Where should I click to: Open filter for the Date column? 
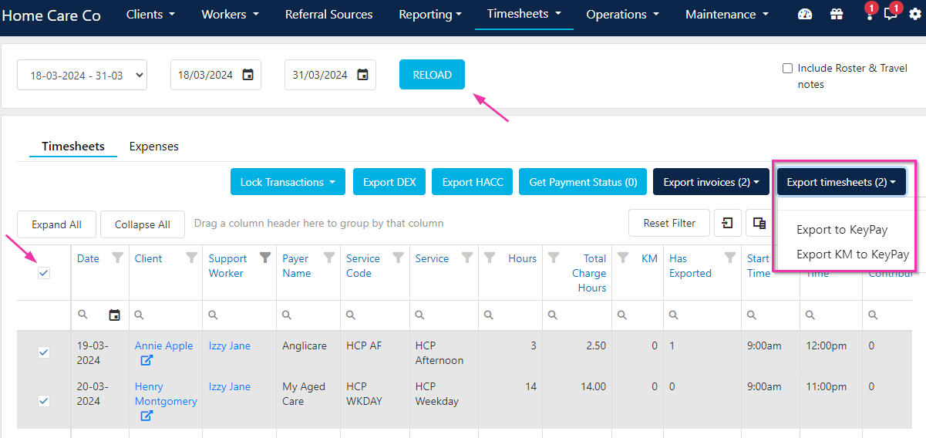point(117,258)
